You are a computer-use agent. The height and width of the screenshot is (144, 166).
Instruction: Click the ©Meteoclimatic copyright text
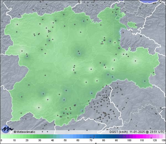click(24, 132)
